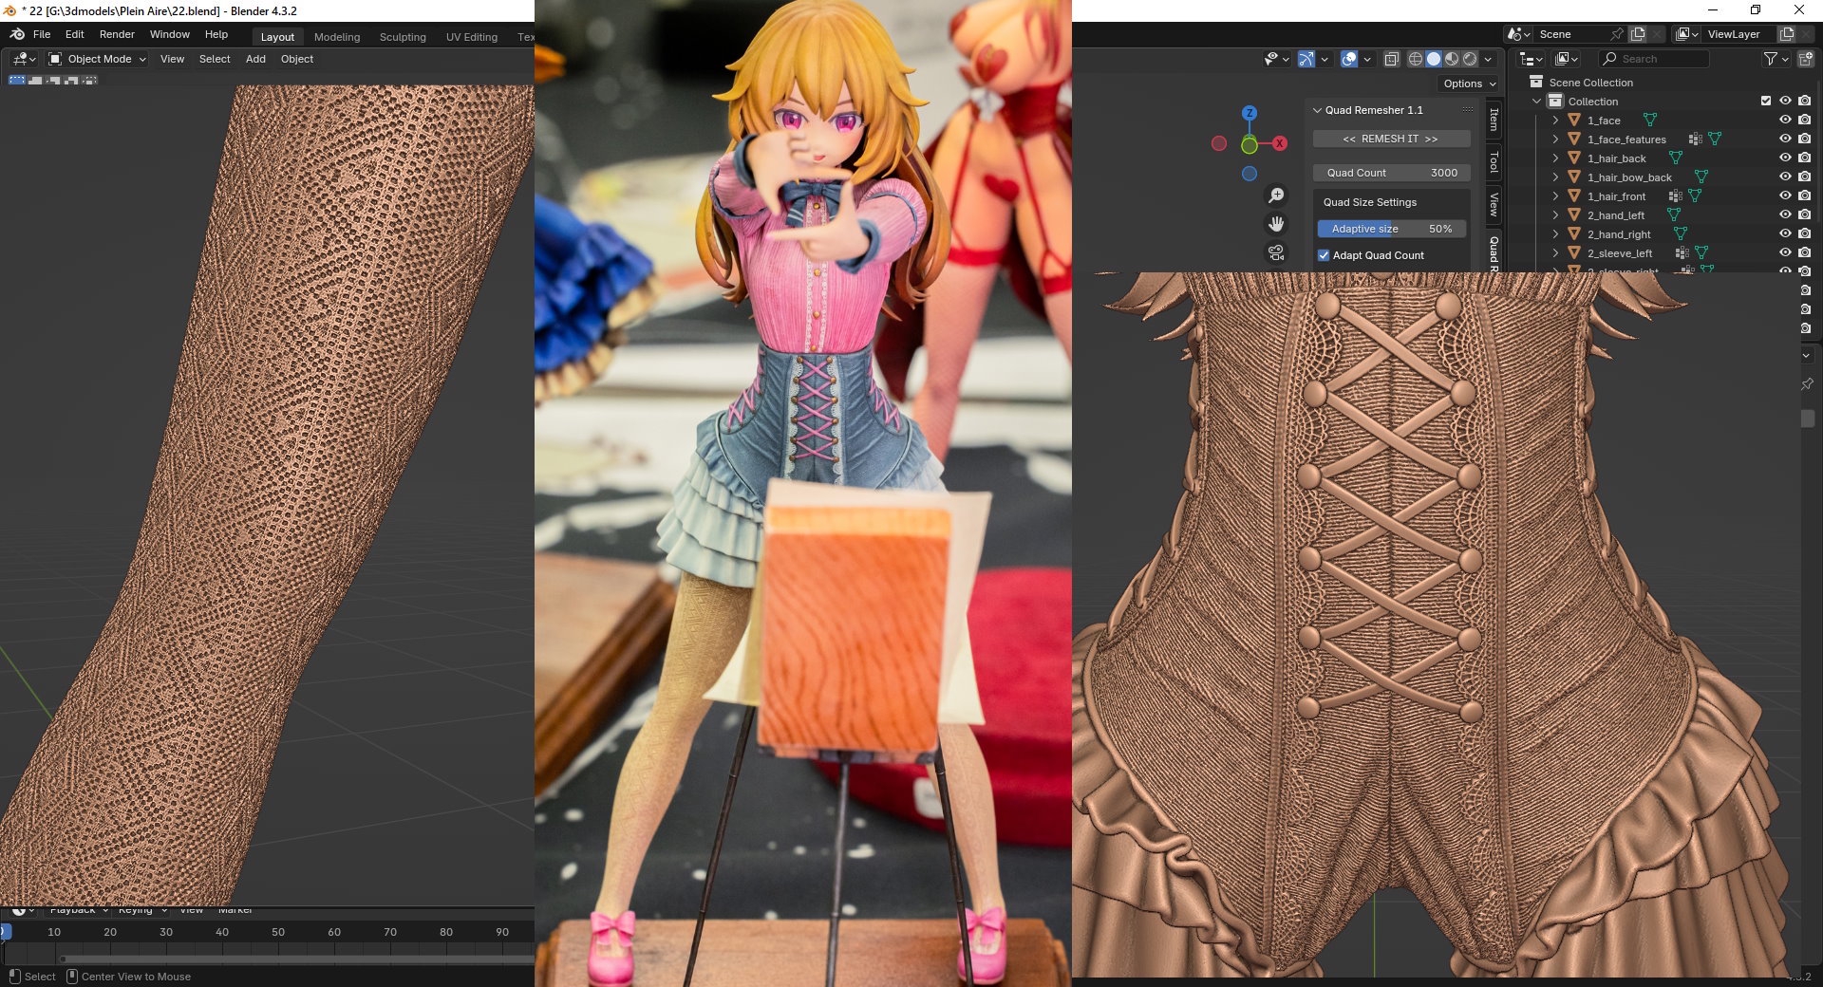Open the outliner editor type dropdown
Screen dimensions: 1823x987
click(x=1531, y=59)
